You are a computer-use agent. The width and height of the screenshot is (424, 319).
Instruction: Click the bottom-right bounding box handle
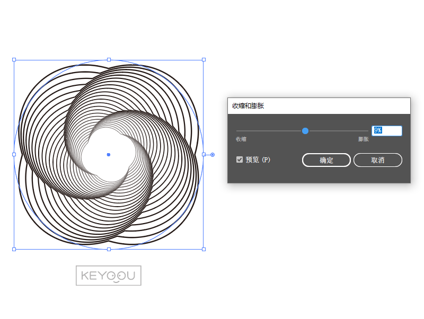(204, 249)
